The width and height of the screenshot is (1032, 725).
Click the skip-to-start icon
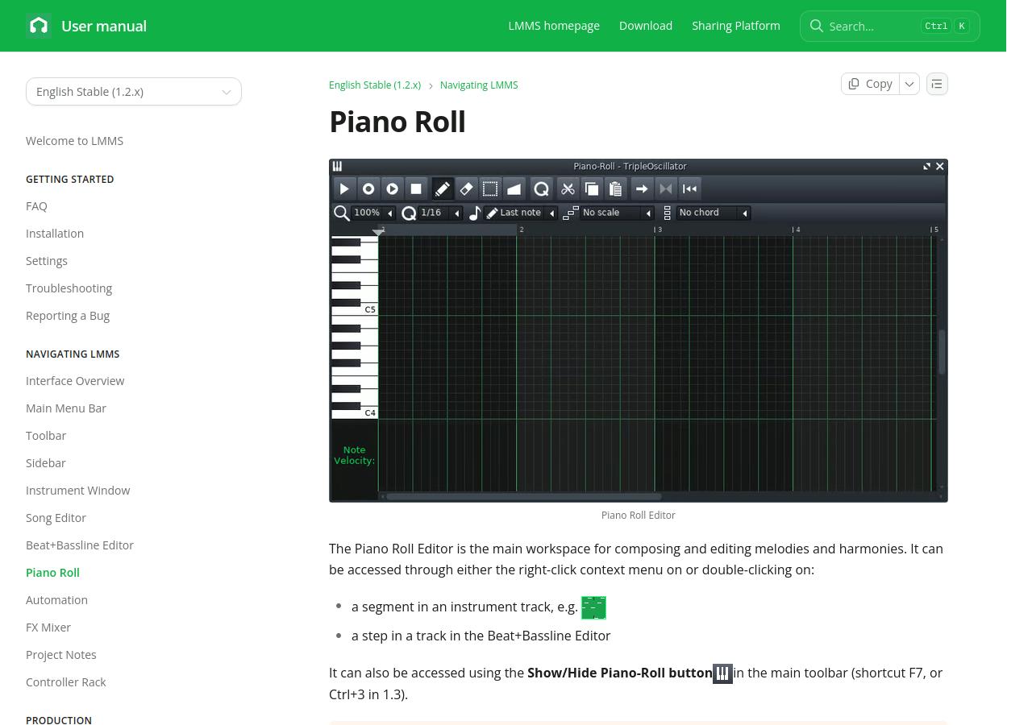click(x=689, y=188)
